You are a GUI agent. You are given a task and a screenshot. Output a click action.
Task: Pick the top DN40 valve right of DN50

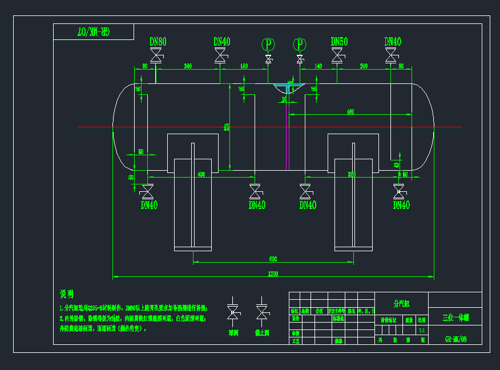(391, 55)
